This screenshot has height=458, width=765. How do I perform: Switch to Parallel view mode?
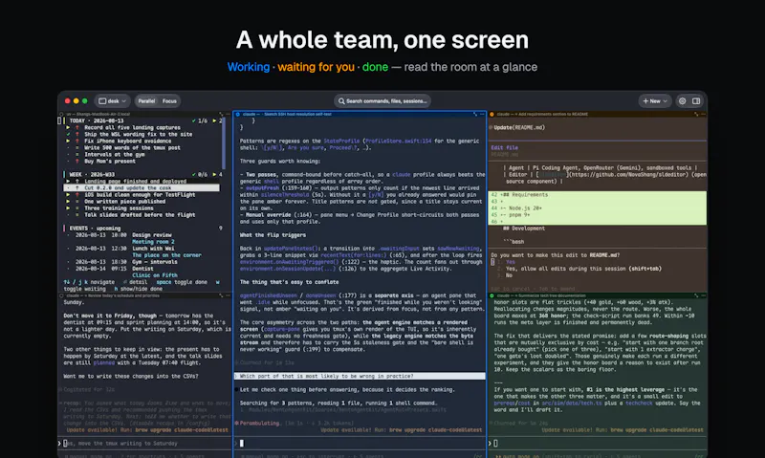point(146,101)
